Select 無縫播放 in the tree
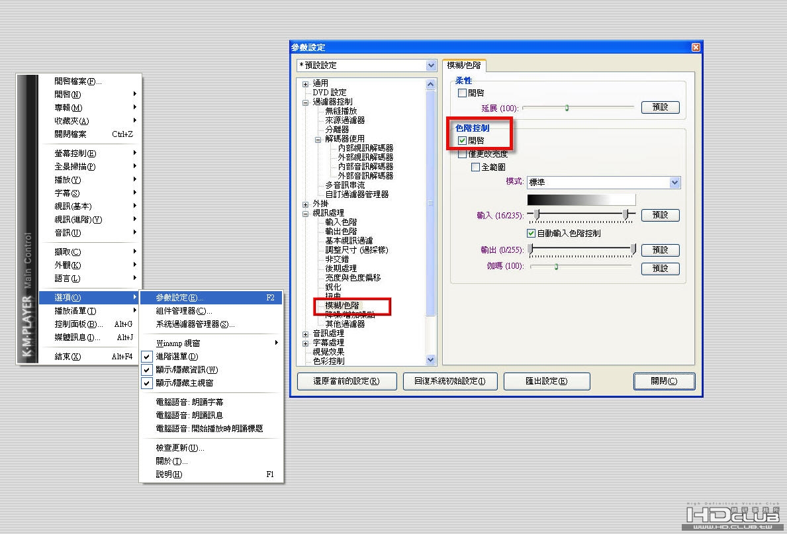787x534 pixels. tap(341, 111)
